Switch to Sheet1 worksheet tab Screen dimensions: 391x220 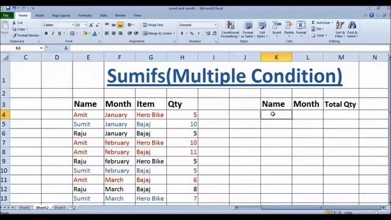(x=24, y=208)
